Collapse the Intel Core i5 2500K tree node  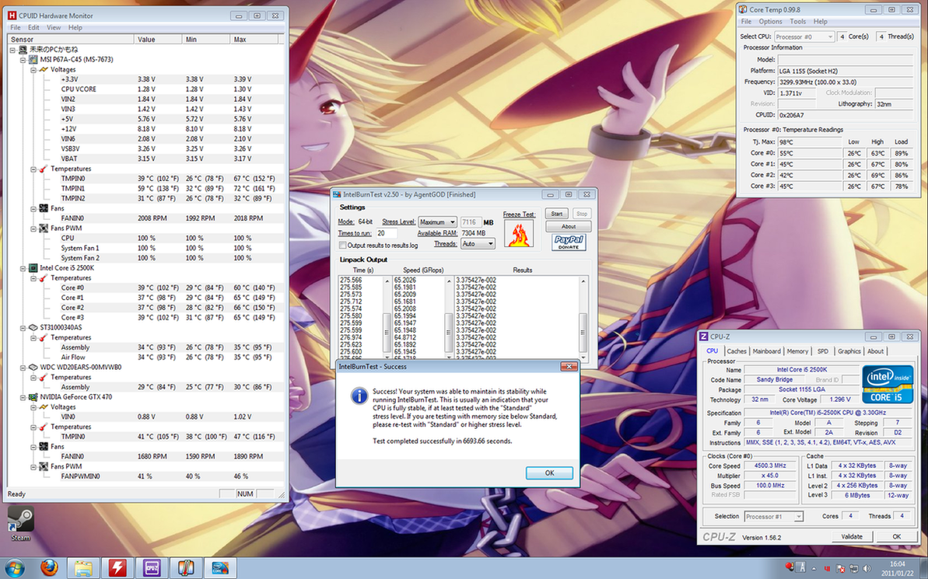click(x=23, y=268)
